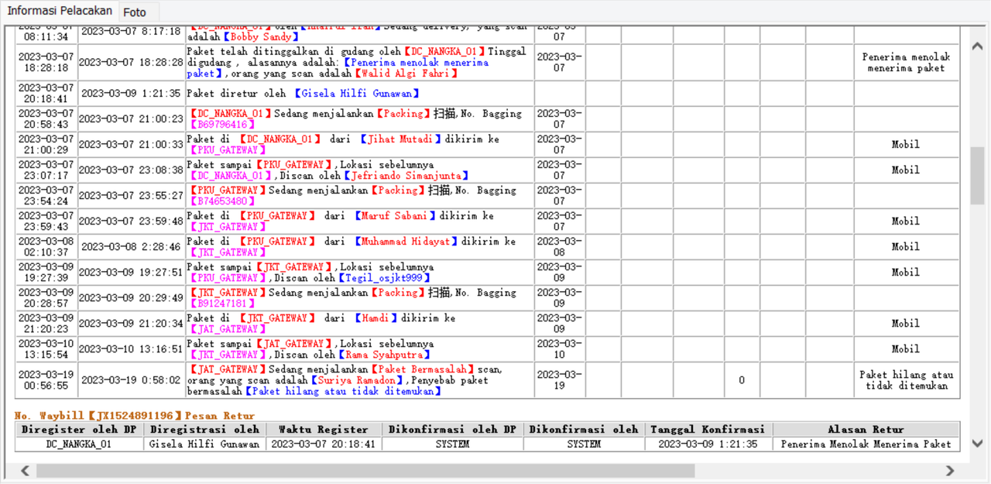The image size is (991, 484).
Task: Select row mentioning sender Jihat Mutadi
Action: click(x=488, y=145)
